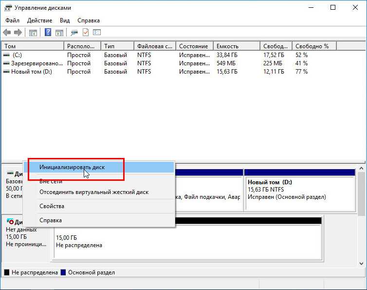Click the rescan disks toolbar icon
The image size is (367, 290).
(x=74, y=33)
